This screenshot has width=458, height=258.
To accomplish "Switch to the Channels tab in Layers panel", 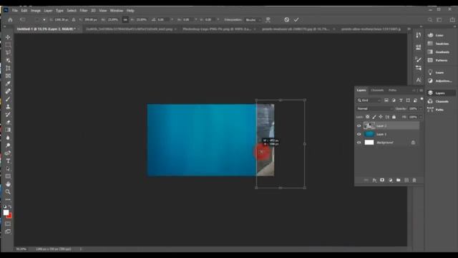I will (377, 90).
